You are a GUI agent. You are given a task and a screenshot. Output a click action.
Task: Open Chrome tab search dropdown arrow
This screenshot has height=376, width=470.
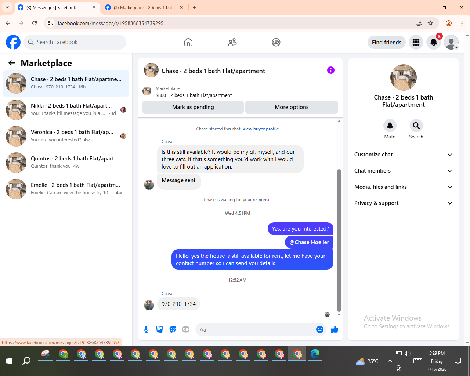pos(7,7)
